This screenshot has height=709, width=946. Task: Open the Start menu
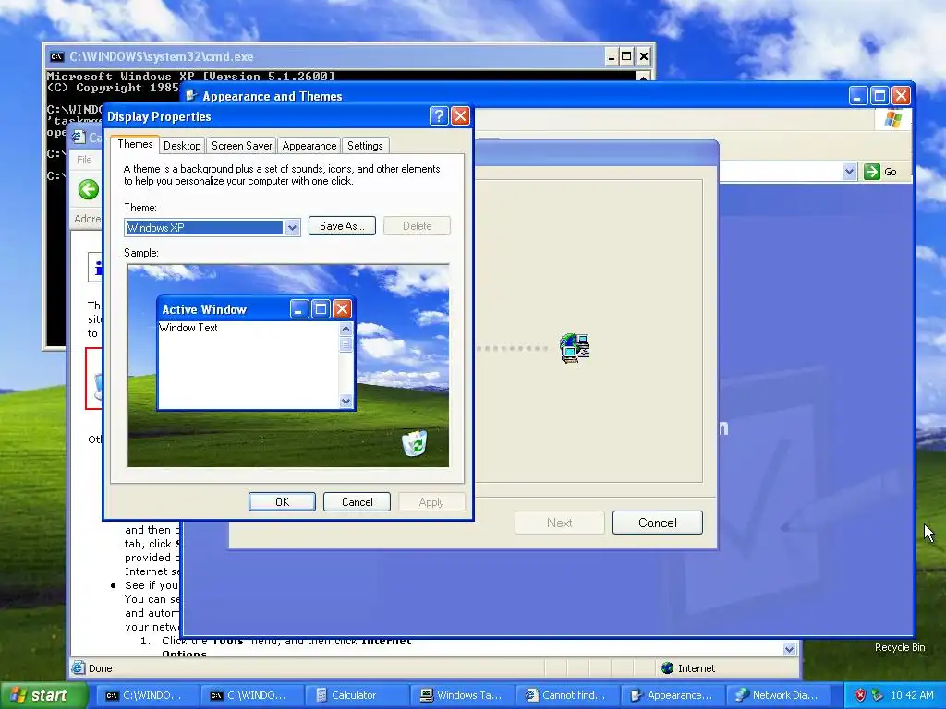43,696
